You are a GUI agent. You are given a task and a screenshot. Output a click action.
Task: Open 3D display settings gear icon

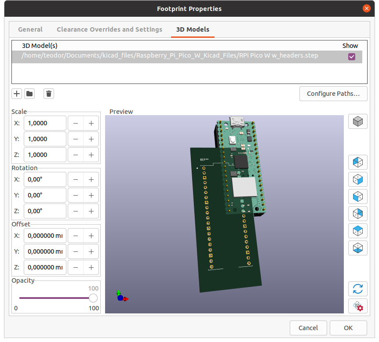358,306
